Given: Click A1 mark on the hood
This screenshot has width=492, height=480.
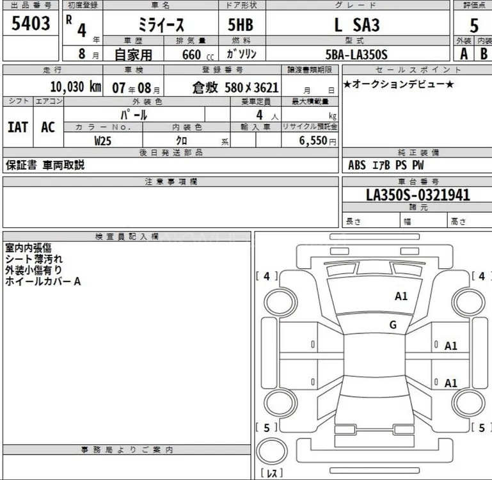Looking at the screenshot, I should [x=401, y=296].
